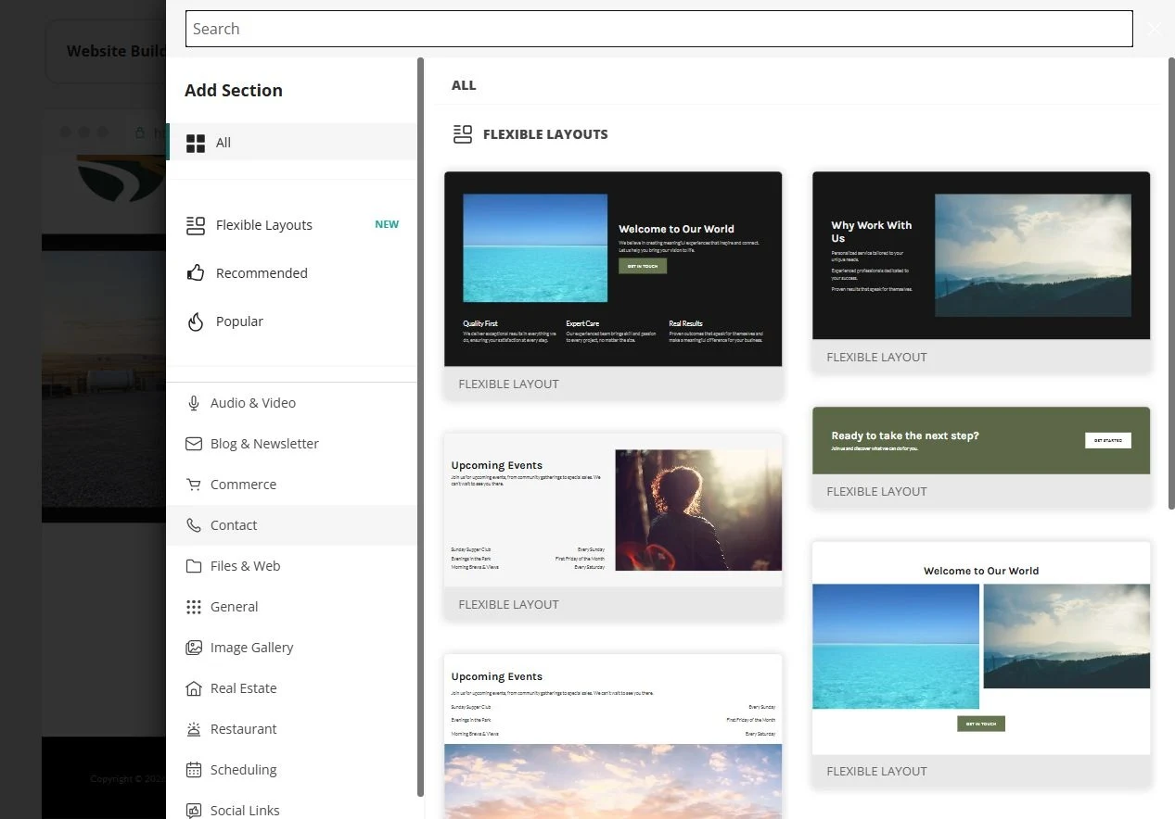Click the NEW badge beside Flexible Layouts
The image size is (1175, 819).
[x=387, y=224]
